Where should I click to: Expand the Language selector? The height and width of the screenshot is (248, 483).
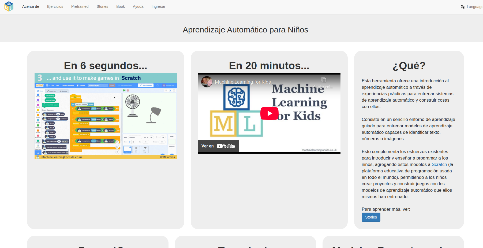tap(474, 7)
